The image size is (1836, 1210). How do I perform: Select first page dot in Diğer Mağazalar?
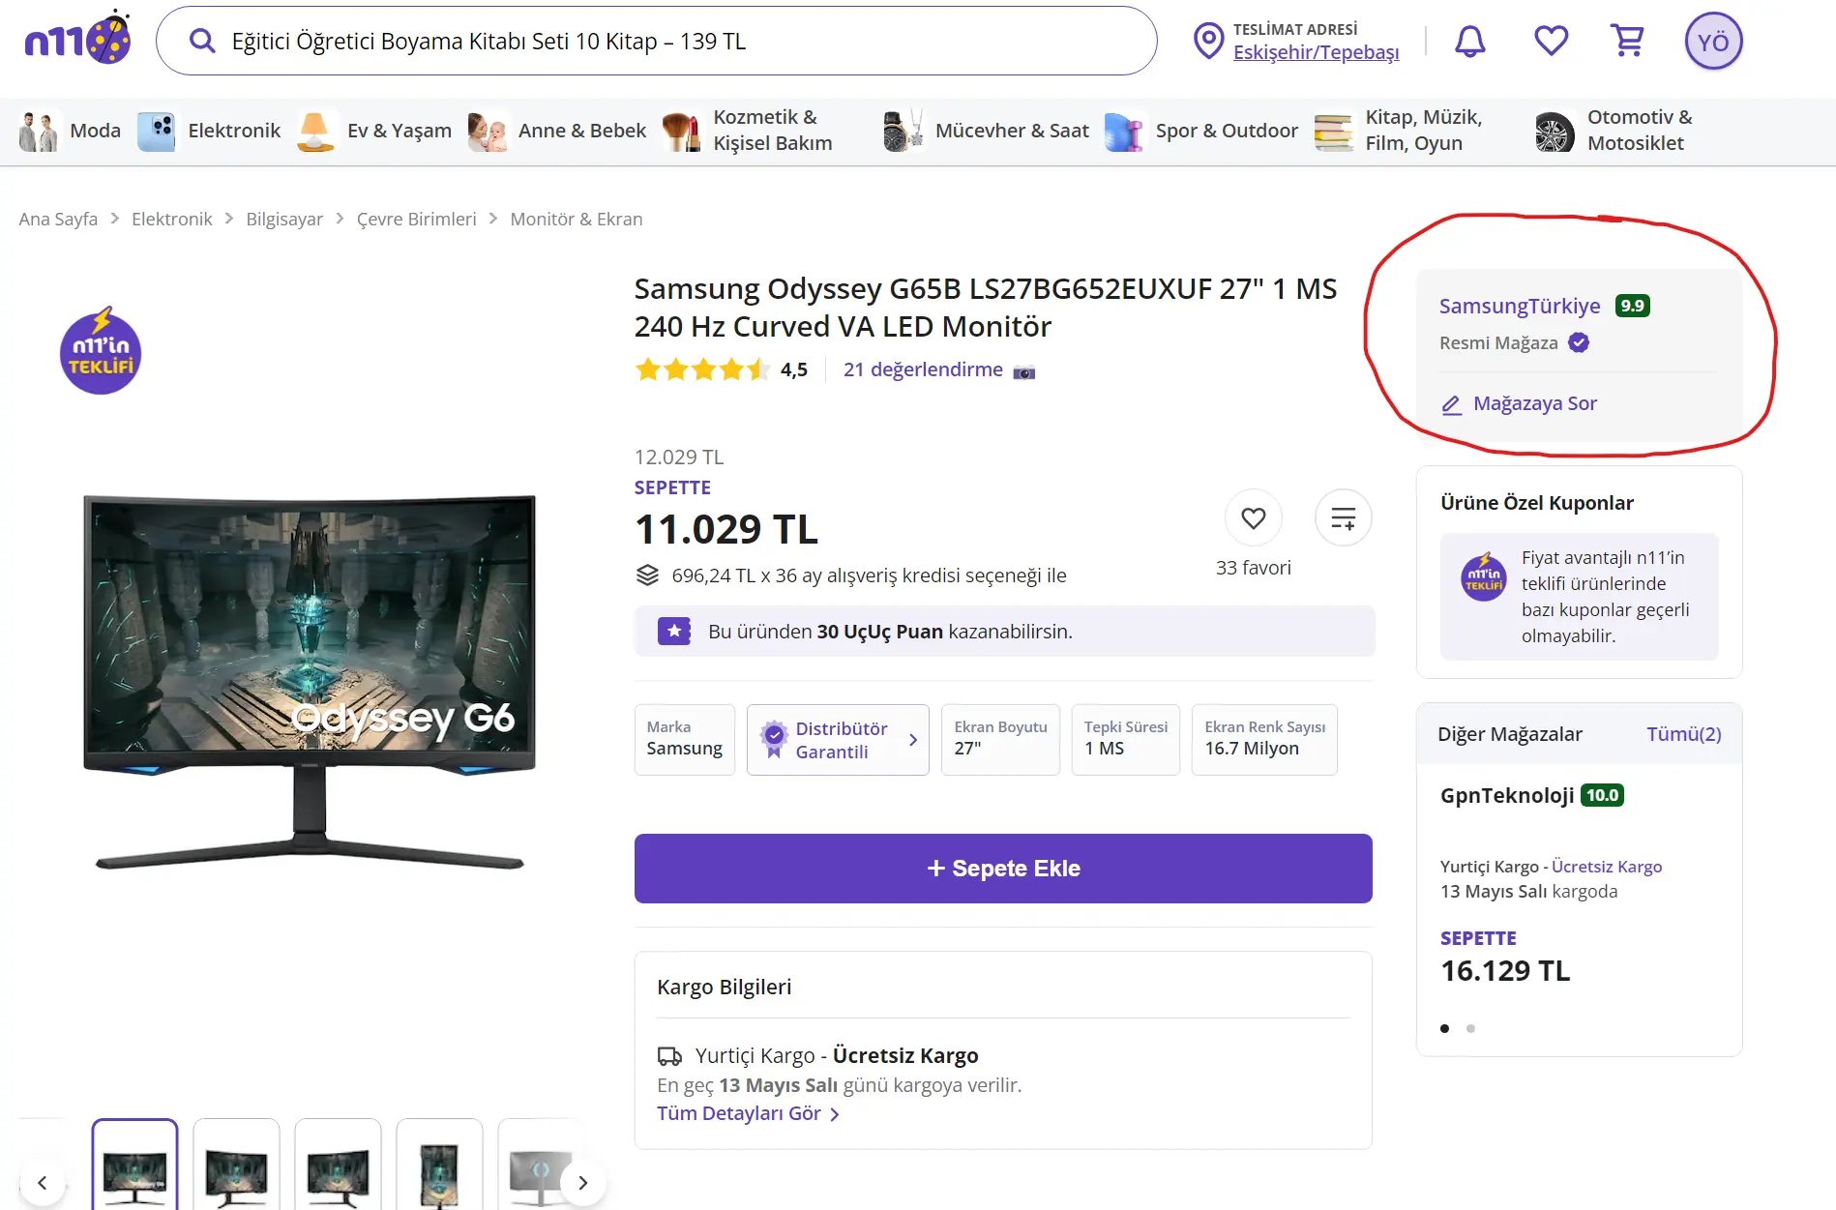(x=1444, y=1028)
